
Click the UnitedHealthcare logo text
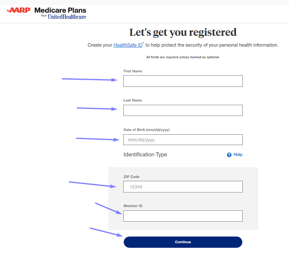point(67,17)
